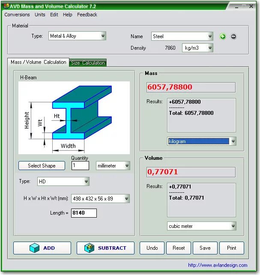Open the Conversions menu
Image resolution: width=260 pixels, height=275 pixels.
[x=17, y=15]
